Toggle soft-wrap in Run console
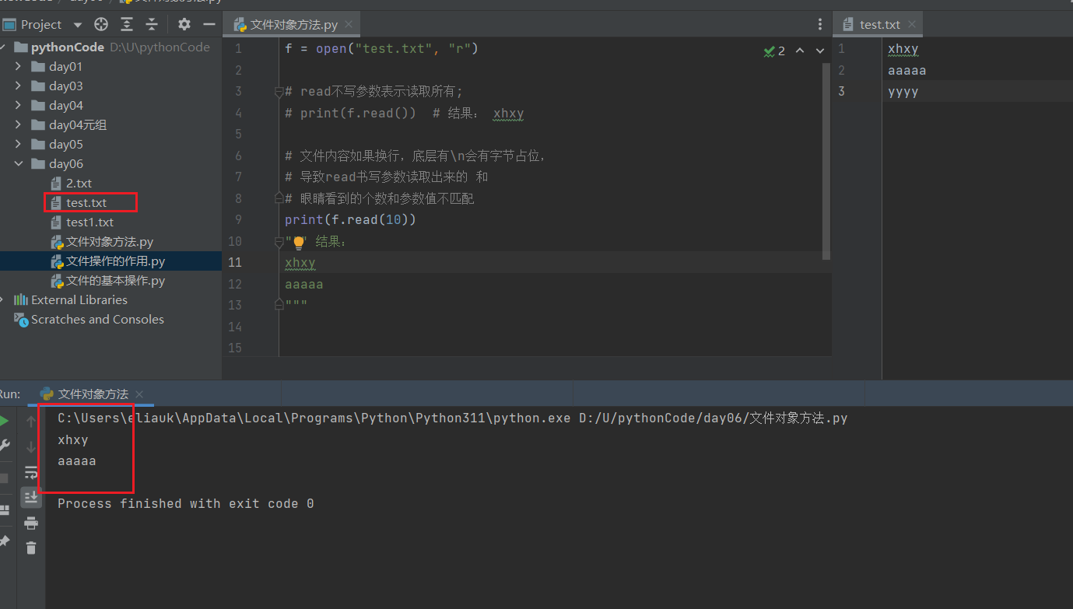The image size is (1073, 609). pos(31,472)
